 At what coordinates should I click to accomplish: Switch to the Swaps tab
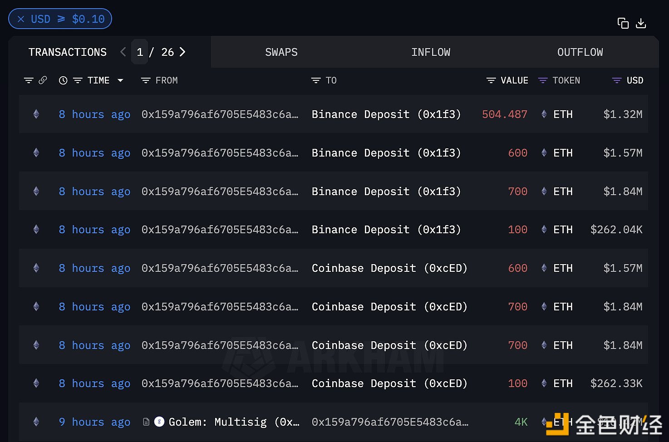click(281, 52)
